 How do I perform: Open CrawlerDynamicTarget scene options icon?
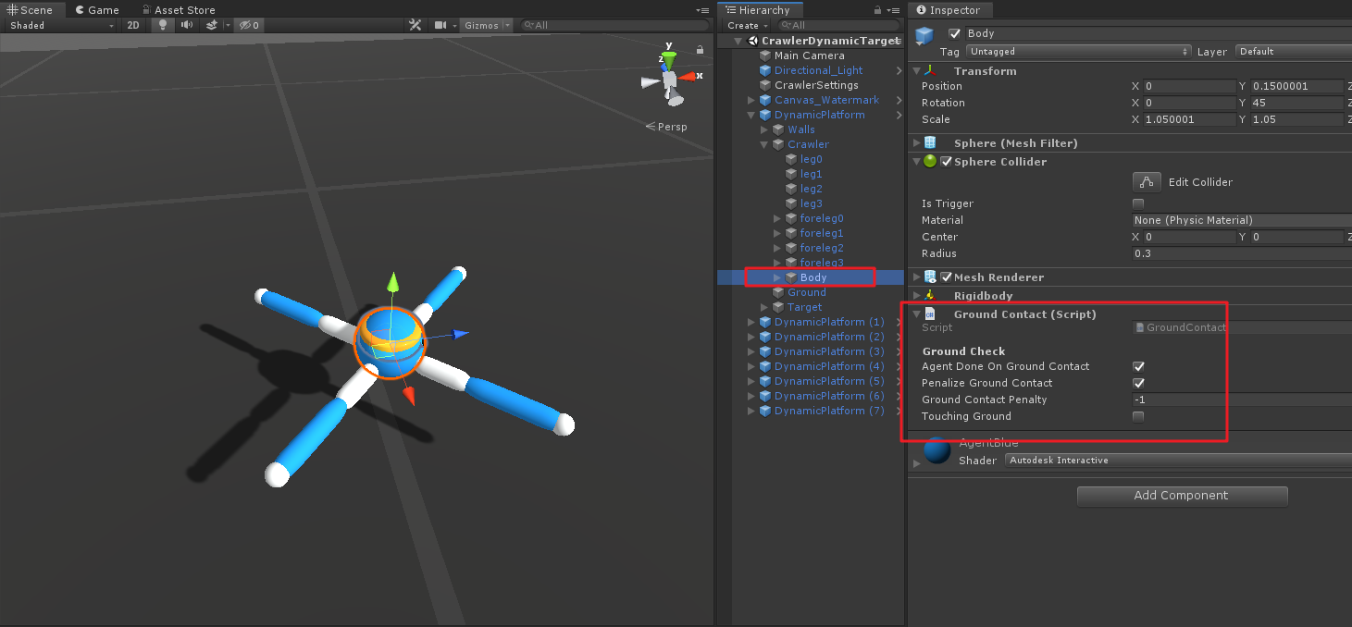895,41
